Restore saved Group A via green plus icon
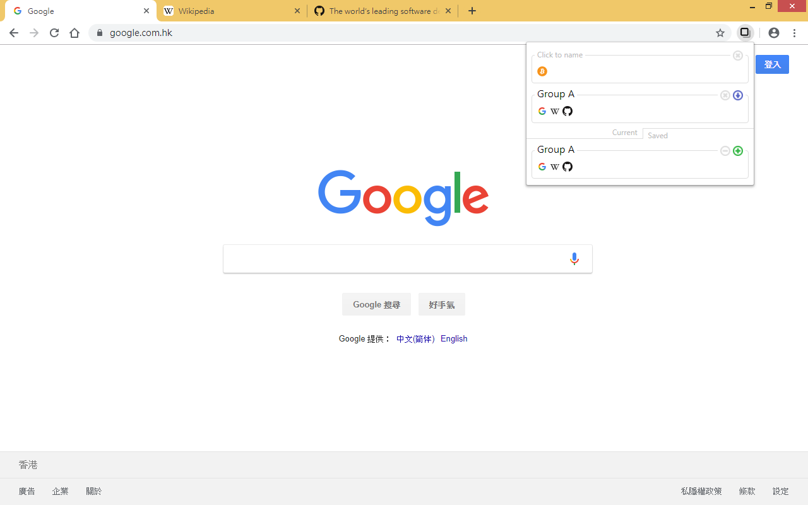The width and height of the screenshot is (808, 505). [738, 151]
